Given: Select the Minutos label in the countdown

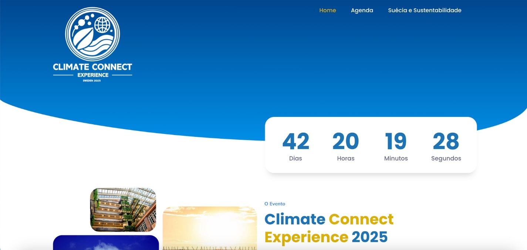Looking at the screenshot, I should [x=396, y=158].
